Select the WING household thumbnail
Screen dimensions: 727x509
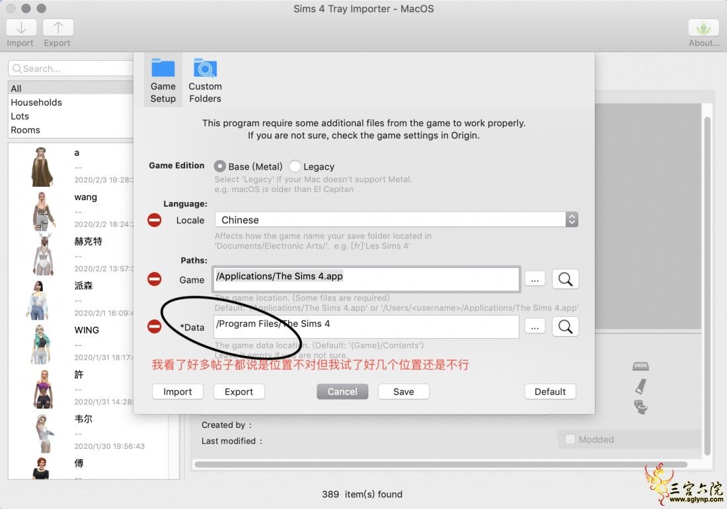click(42, 344)
